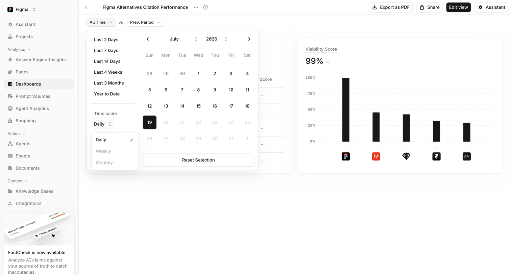Click the Adobe logo under the chart

pyautogui.click(x=376, y=156)
